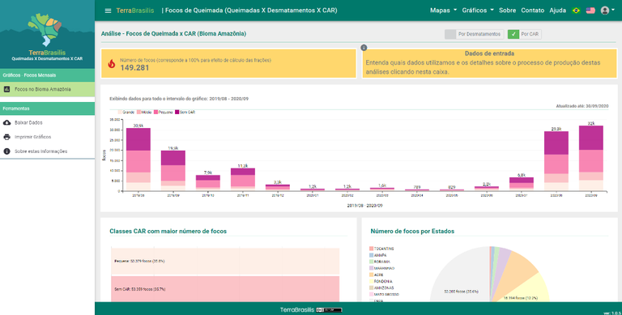
Task: Toggle MARANHÃO in states pie legend
Action: pyautogui.click(x=381, y=268)
